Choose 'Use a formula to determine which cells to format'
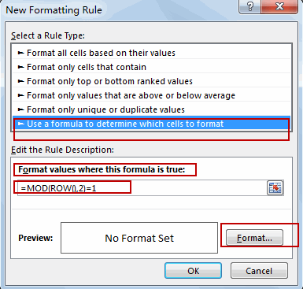This screenshot has height=289, width=303. pos(151,124)
